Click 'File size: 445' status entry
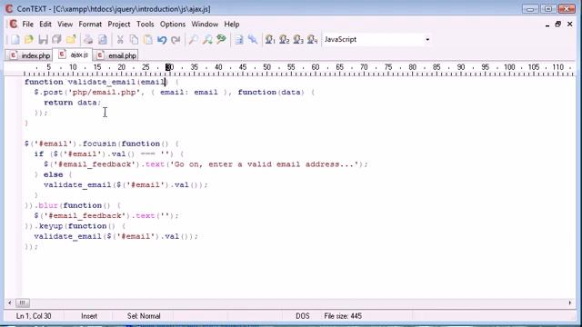 pos(343,316)
